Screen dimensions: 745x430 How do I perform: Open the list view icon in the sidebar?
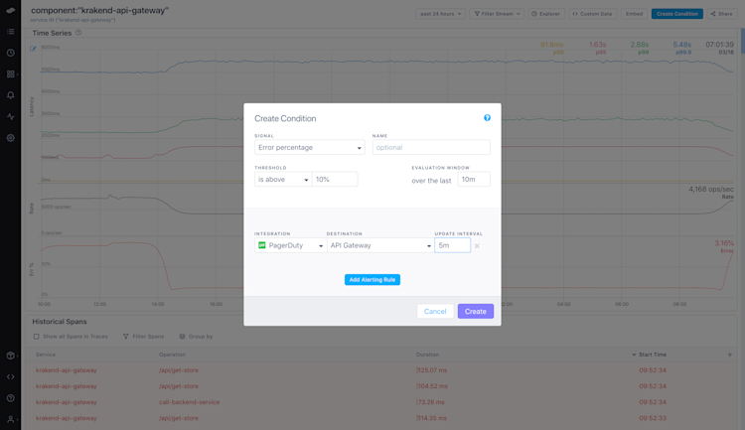point(11,32)
